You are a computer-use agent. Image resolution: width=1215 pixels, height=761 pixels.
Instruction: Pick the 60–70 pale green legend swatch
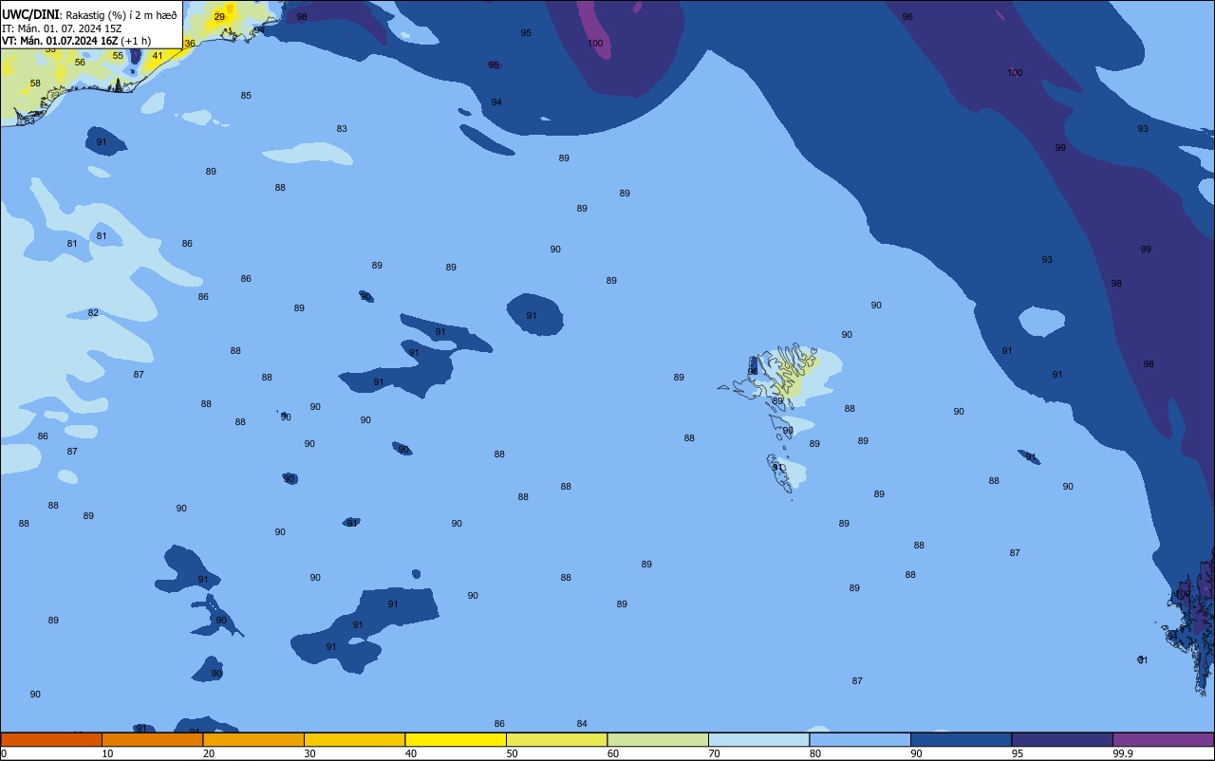[x=658, y=739]
